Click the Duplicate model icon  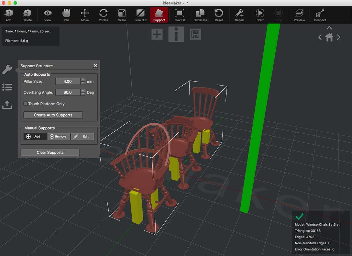tap(200, 15)
